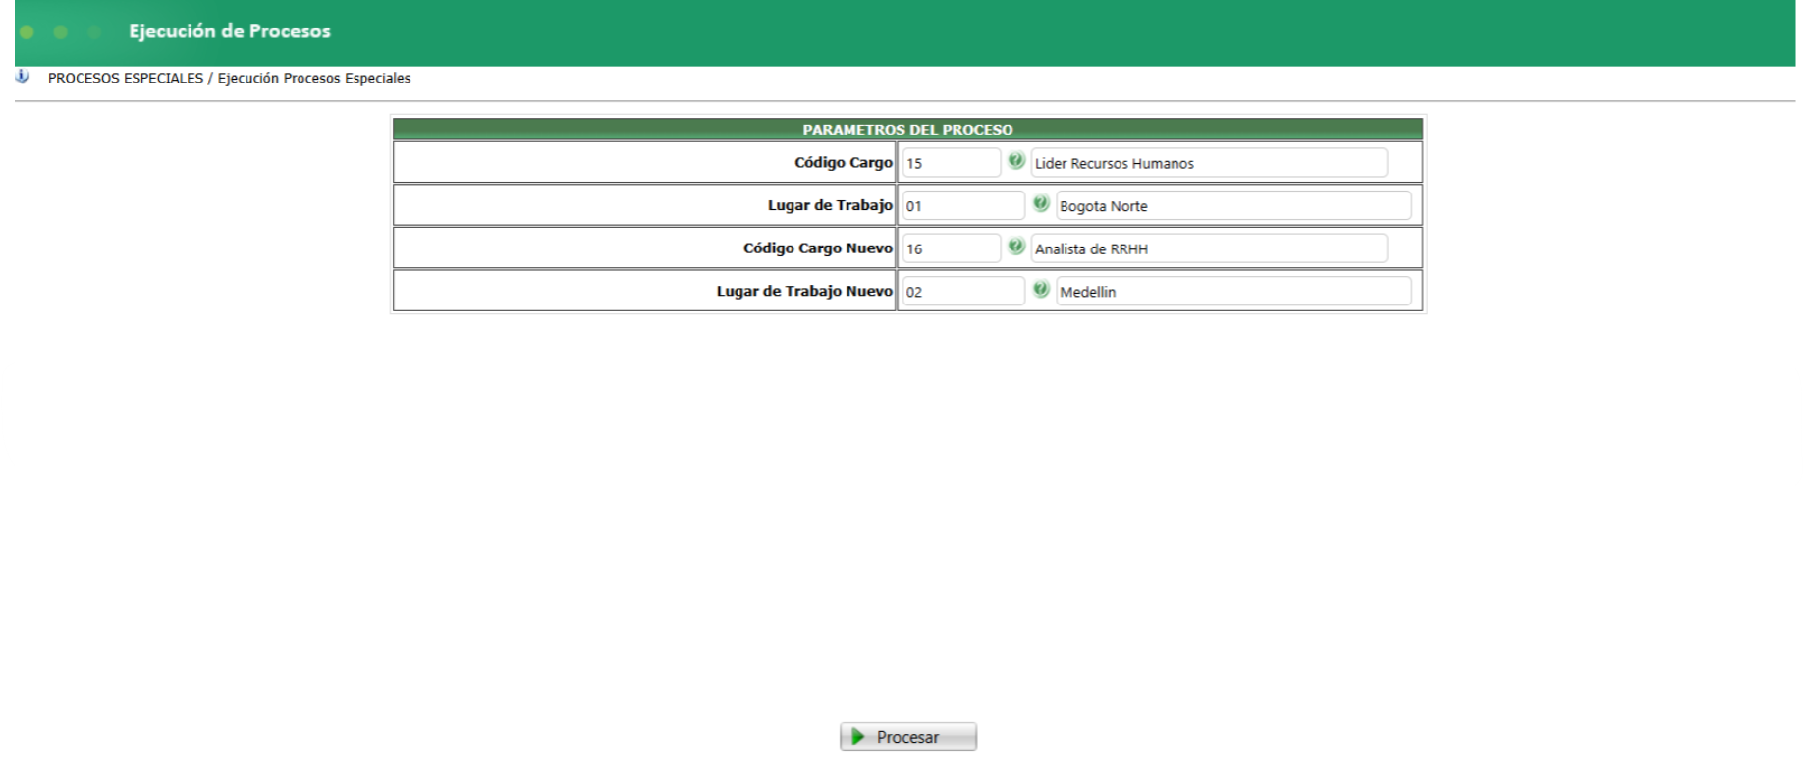
Task: Click the Código Cargo label
Action: coord(844,163)
